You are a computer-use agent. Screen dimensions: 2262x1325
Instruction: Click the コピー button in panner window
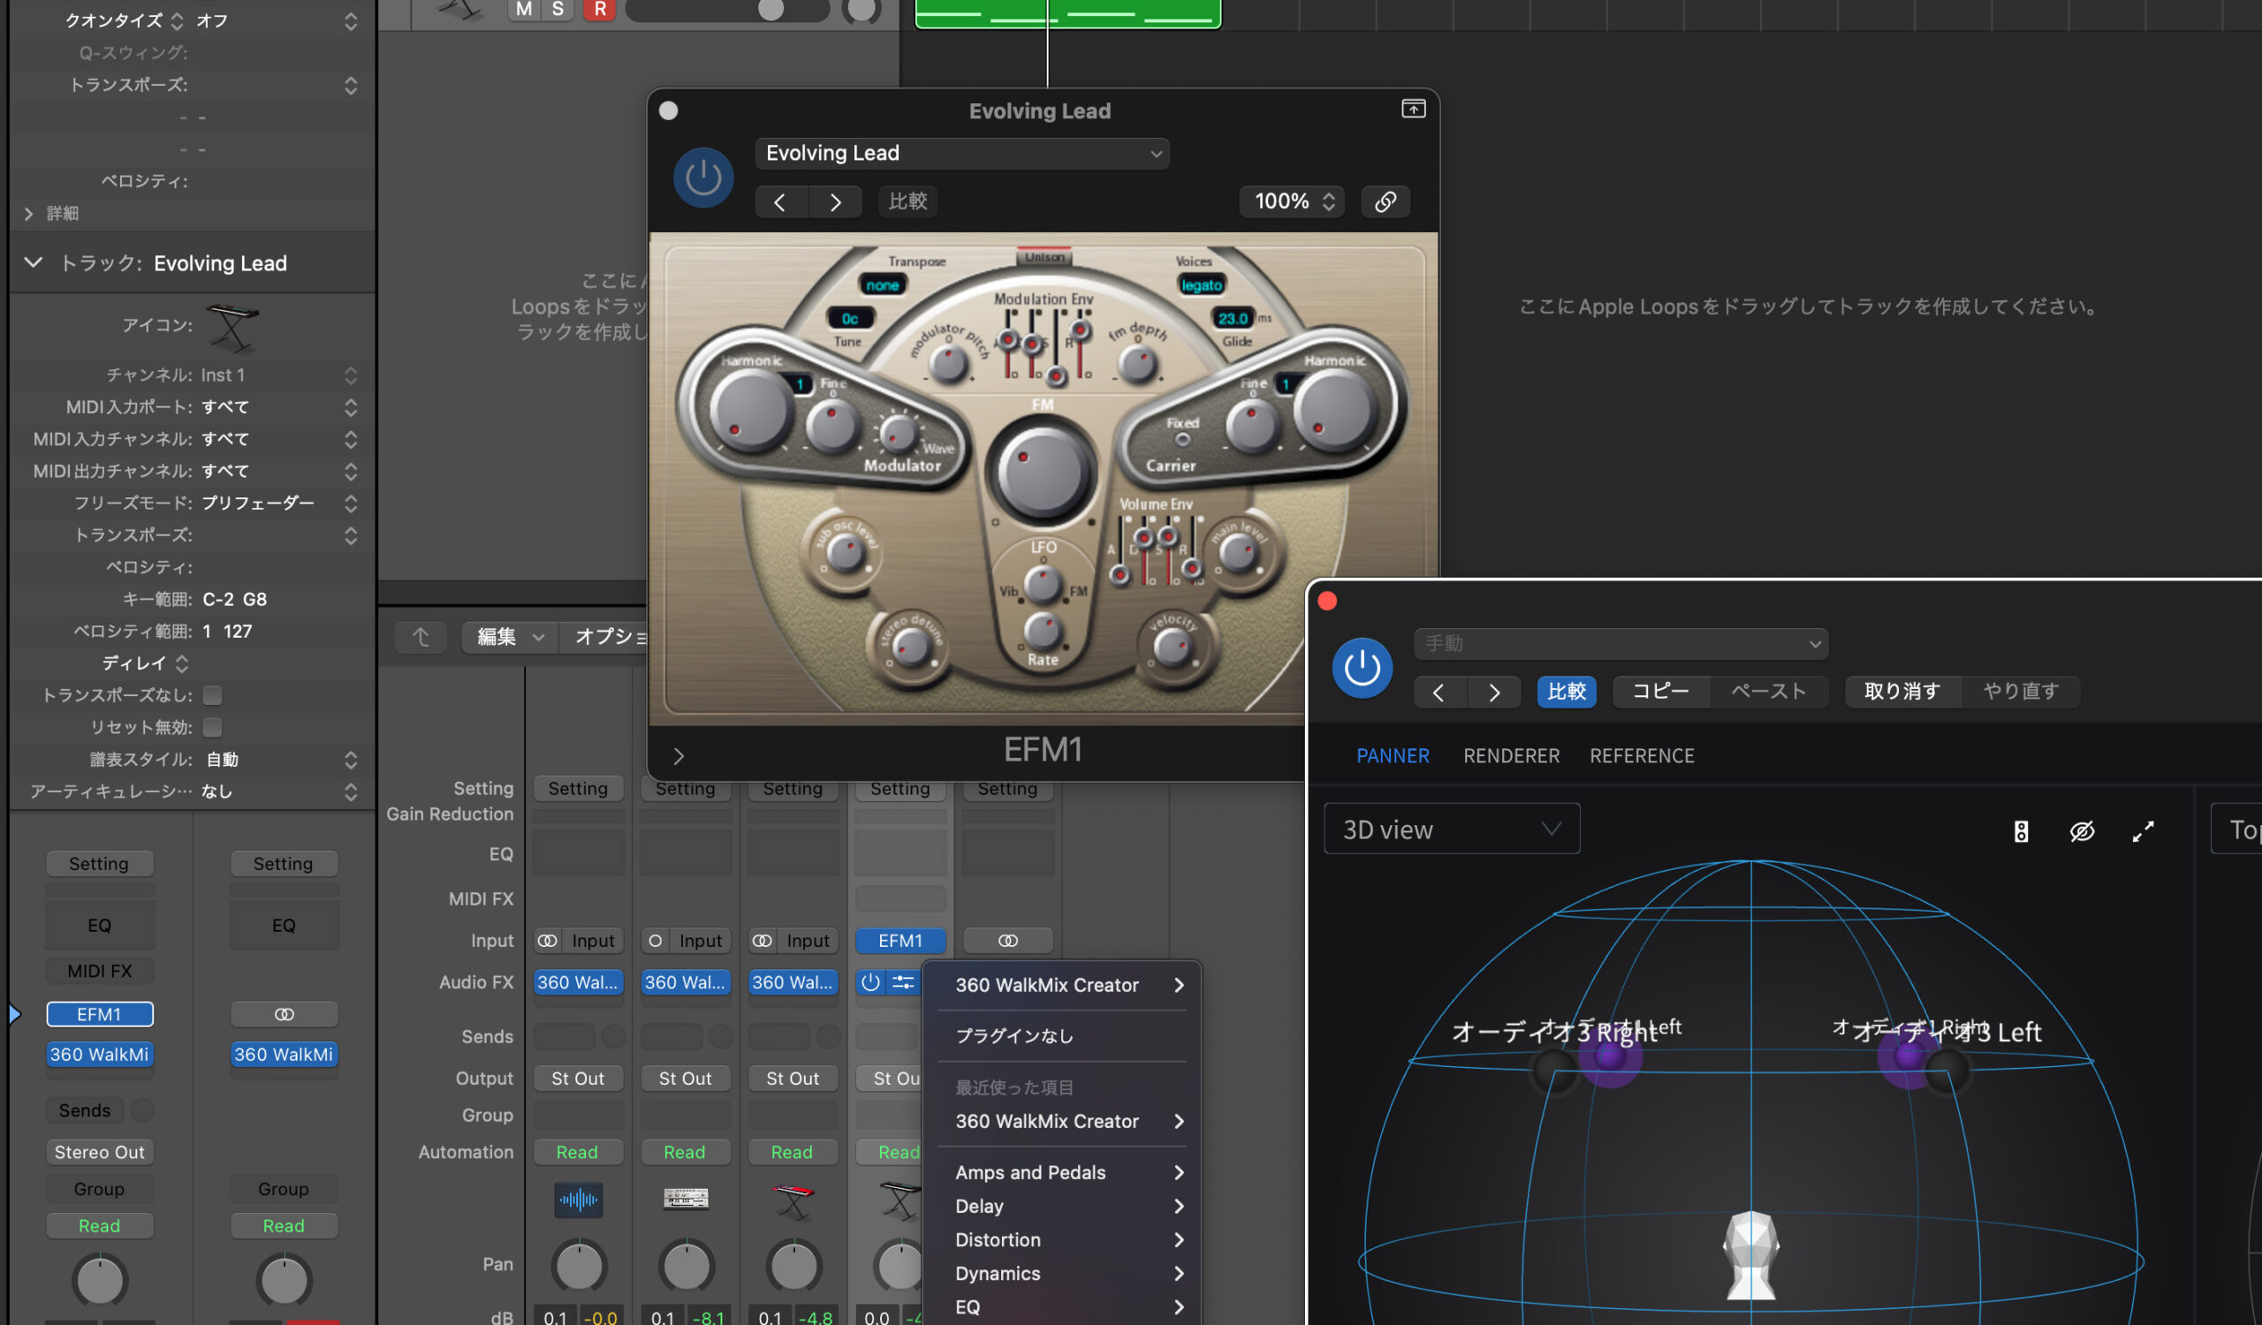1659,692
